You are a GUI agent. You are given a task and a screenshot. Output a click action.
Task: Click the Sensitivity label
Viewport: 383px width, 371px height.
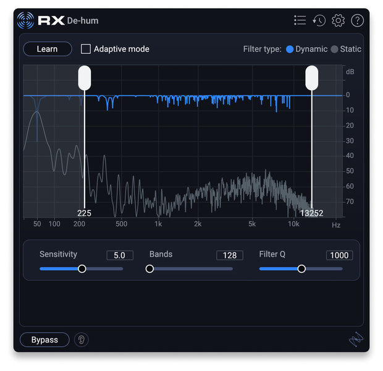tap(59, 254)
